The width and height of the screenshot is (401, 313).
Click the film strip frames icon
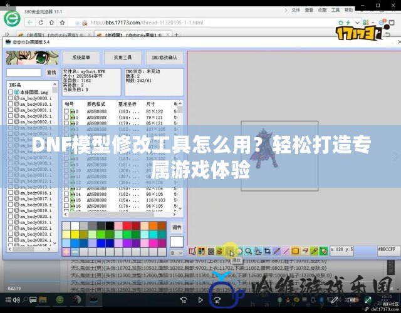(x=211, y=252)
